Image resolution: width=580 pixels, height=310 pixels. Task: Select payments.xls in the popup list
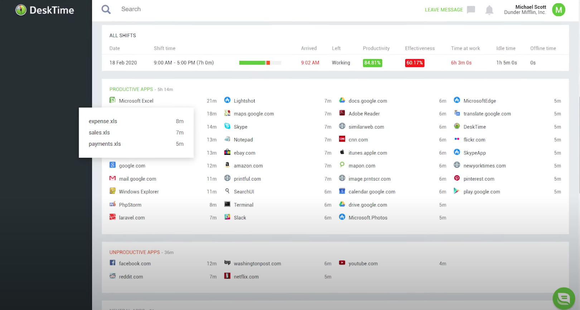point(136,144)
